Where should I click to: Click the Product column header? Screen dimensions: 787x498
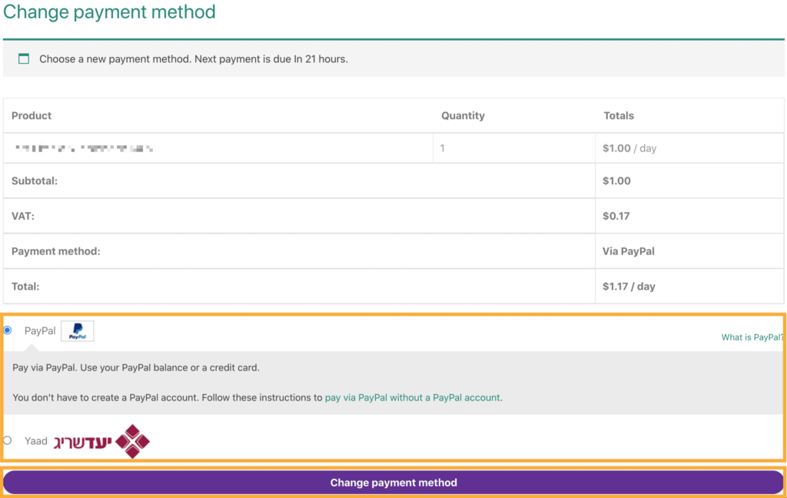[x=32, y=116]
